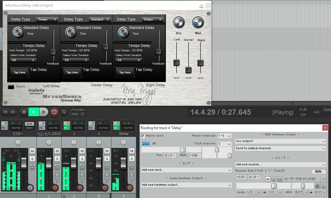Screen dimensions: 331x198
Task: Open ROUTING for track named 1
Action: 78,128
